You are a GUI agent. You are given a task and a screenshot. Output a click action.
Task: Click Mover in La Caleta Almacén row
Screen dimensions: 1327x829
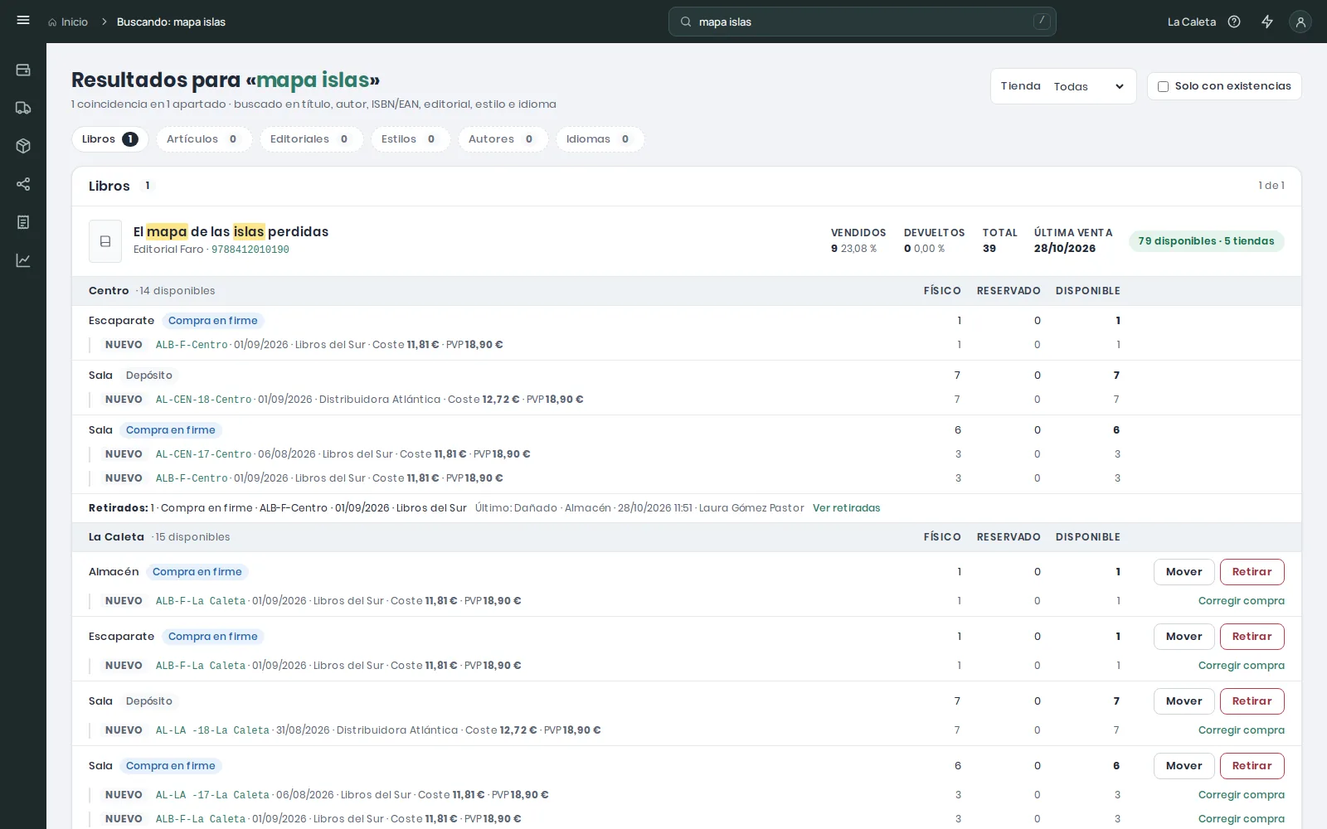1184,572
